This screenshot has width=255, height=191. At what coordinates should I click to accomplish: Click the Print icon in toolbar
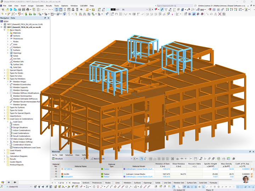28,10
